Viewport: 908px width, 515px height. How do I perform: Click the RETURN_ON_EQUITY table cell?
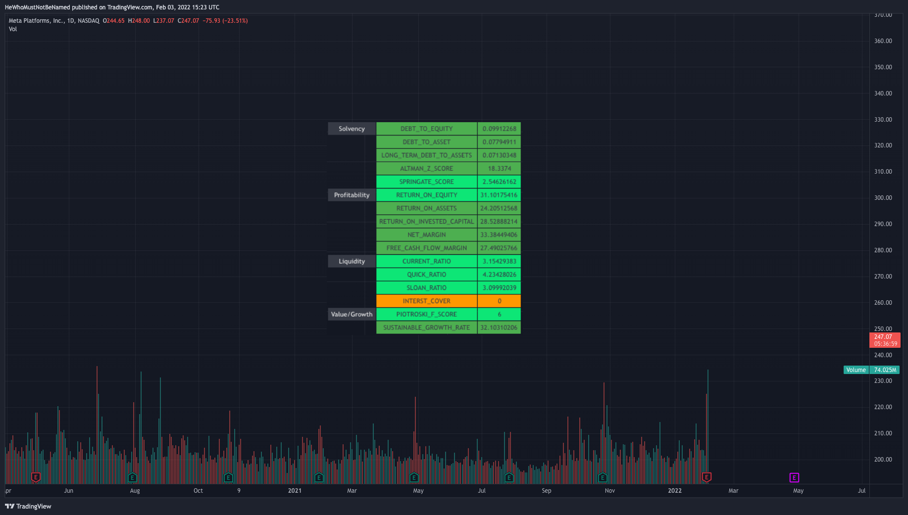point(427,195)
